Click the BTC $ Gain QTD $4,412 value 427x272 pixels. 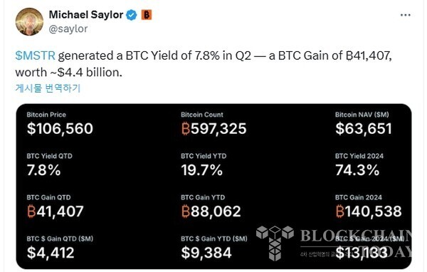click(51, 253)
